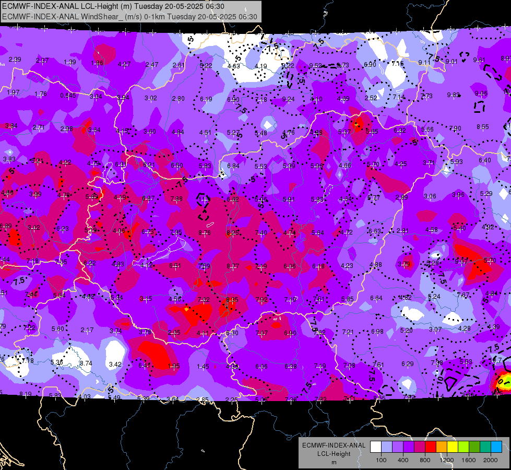Click the legend tick label 1600
This screenshot has width=511, height=470.
469,460
